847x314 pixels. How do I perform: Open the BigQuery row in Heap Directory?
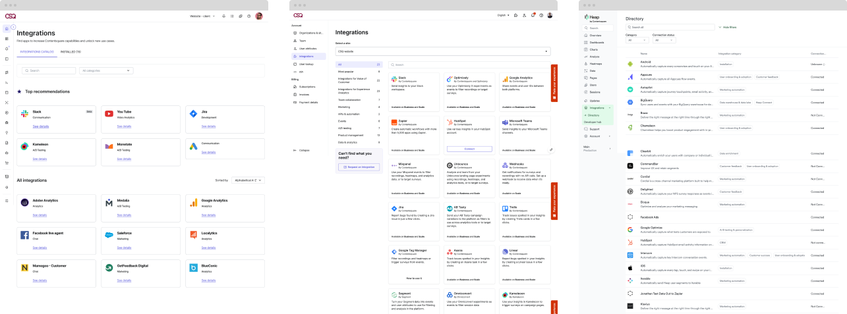coord(732,102)
